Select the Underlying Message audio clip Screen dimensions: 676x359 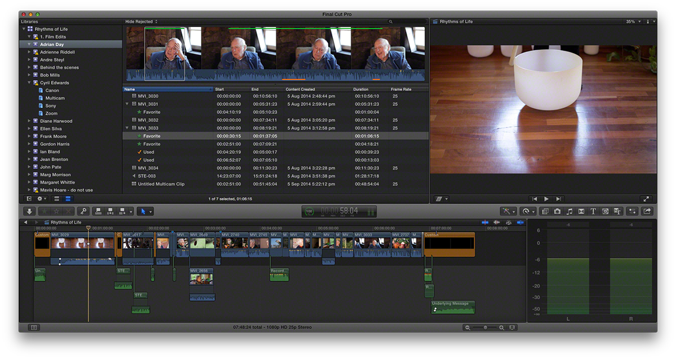(453, 307)
